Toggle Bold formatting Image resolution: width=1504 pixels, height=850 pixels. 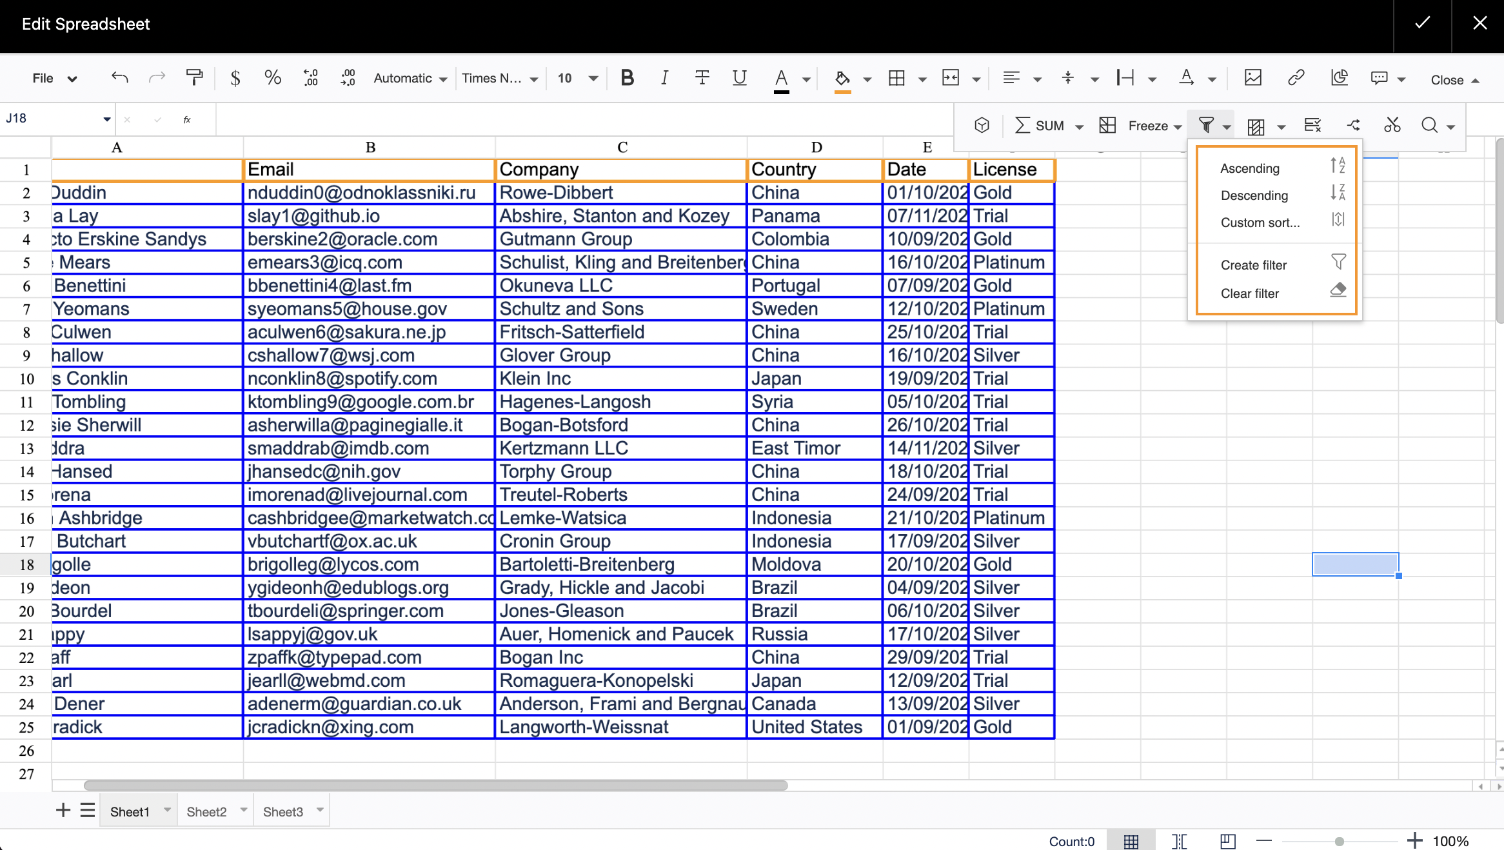[x=627, y=78]
